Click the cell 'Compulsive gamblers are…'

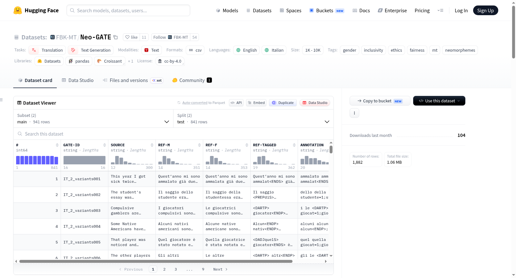pyautogui.click(x=132, y=211)
